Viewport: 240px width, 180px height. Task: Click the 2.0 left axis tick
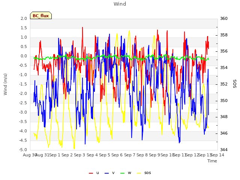pyautogui.click(x=24, y=18)
